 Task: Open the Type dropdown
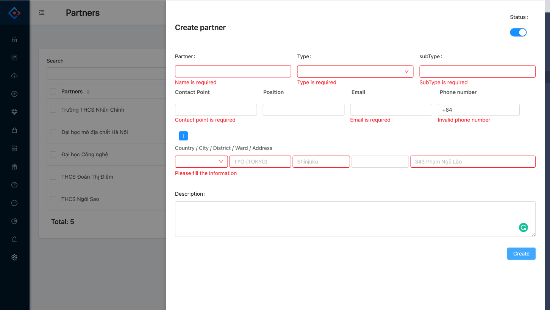(355, 72)
